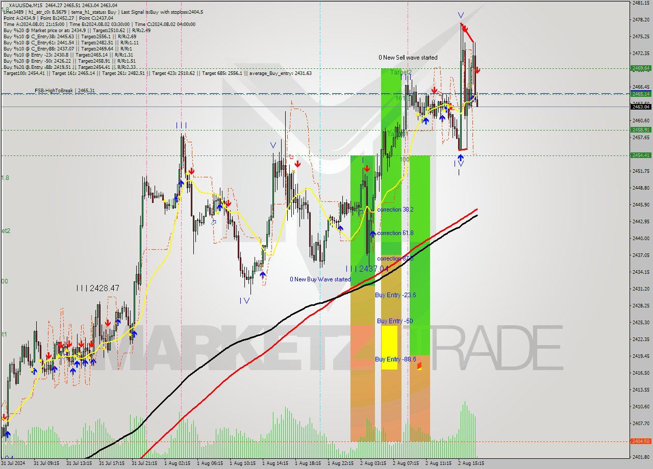Click the 'Buy Entry -23.6' label
Viewport: 653px width, 469px height.
(x=395, y=295)
